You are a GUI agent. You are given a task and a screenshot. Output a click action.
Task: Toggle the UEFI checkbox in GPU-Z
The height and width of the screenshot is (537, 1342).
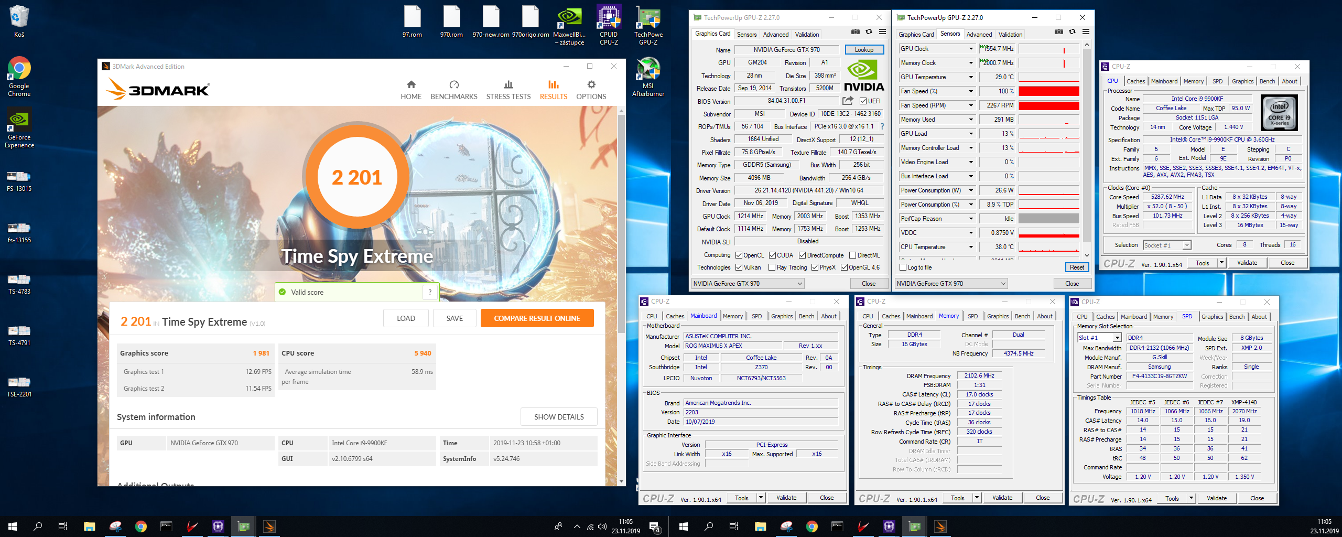(x=863, y=101)
